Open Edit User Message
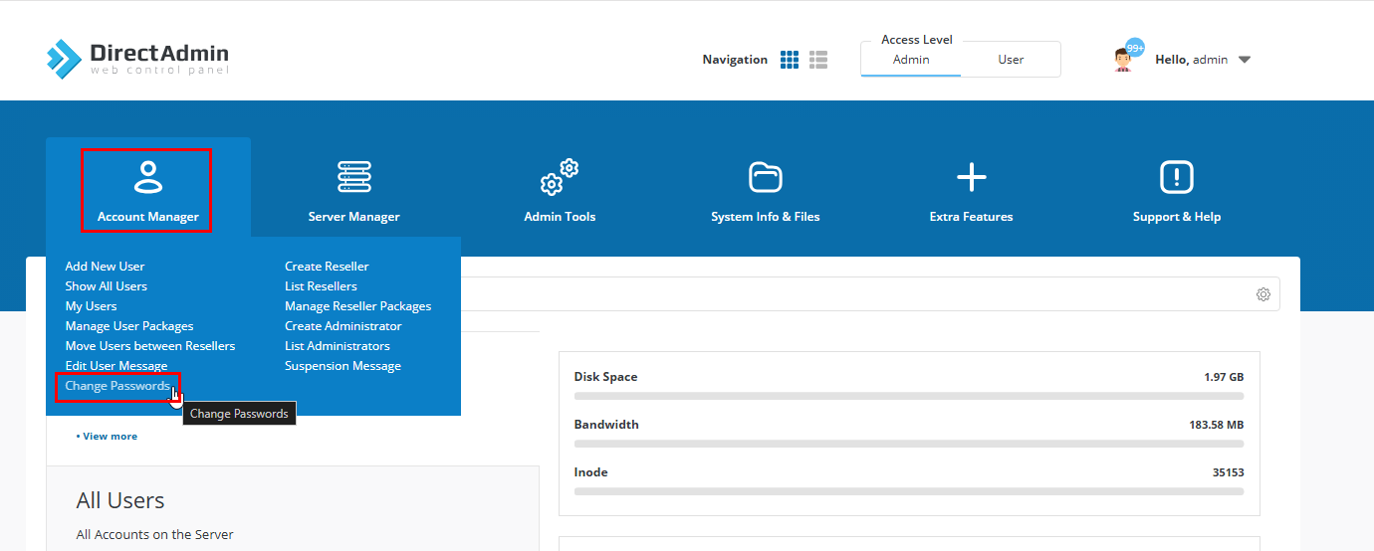 point(115,366)
